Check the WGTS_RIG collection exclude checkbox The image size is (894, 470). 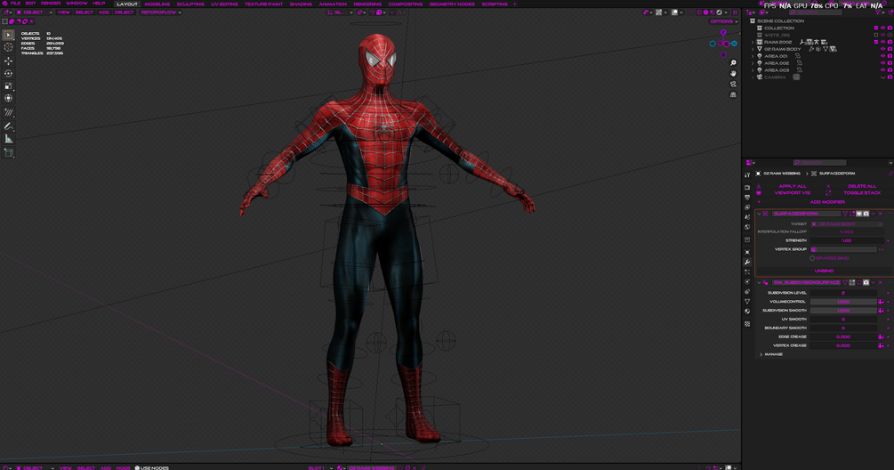tap(875, 35)
